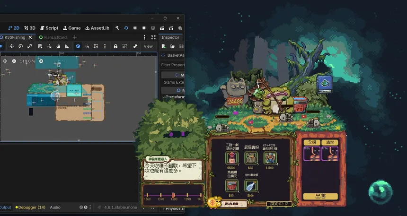The height and width of the screenshot is (216, 407).
Task: Click the green orb button in game
Action: coord(381,192)
